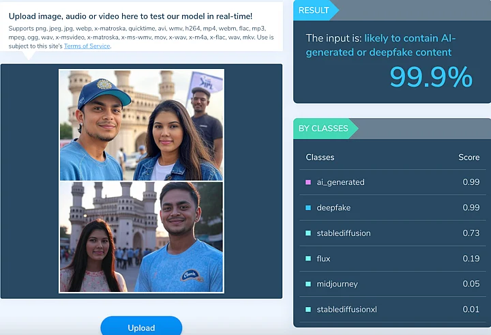Click the blue deepfake color square
Screen dimensions: 491x335
(x=308, y=207)
